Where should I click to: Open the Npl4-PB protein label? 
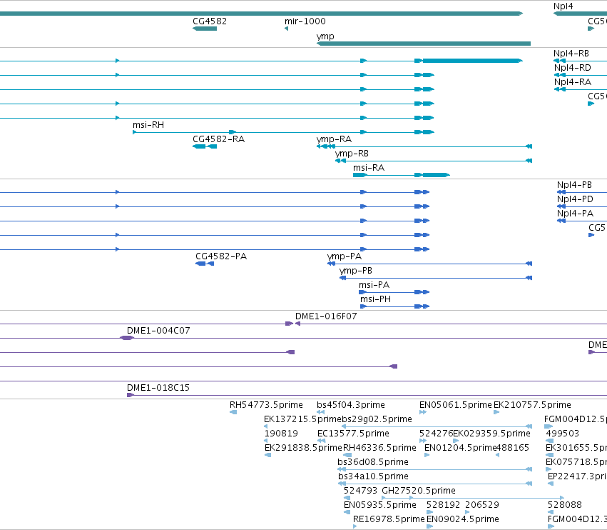click(574, 185)
